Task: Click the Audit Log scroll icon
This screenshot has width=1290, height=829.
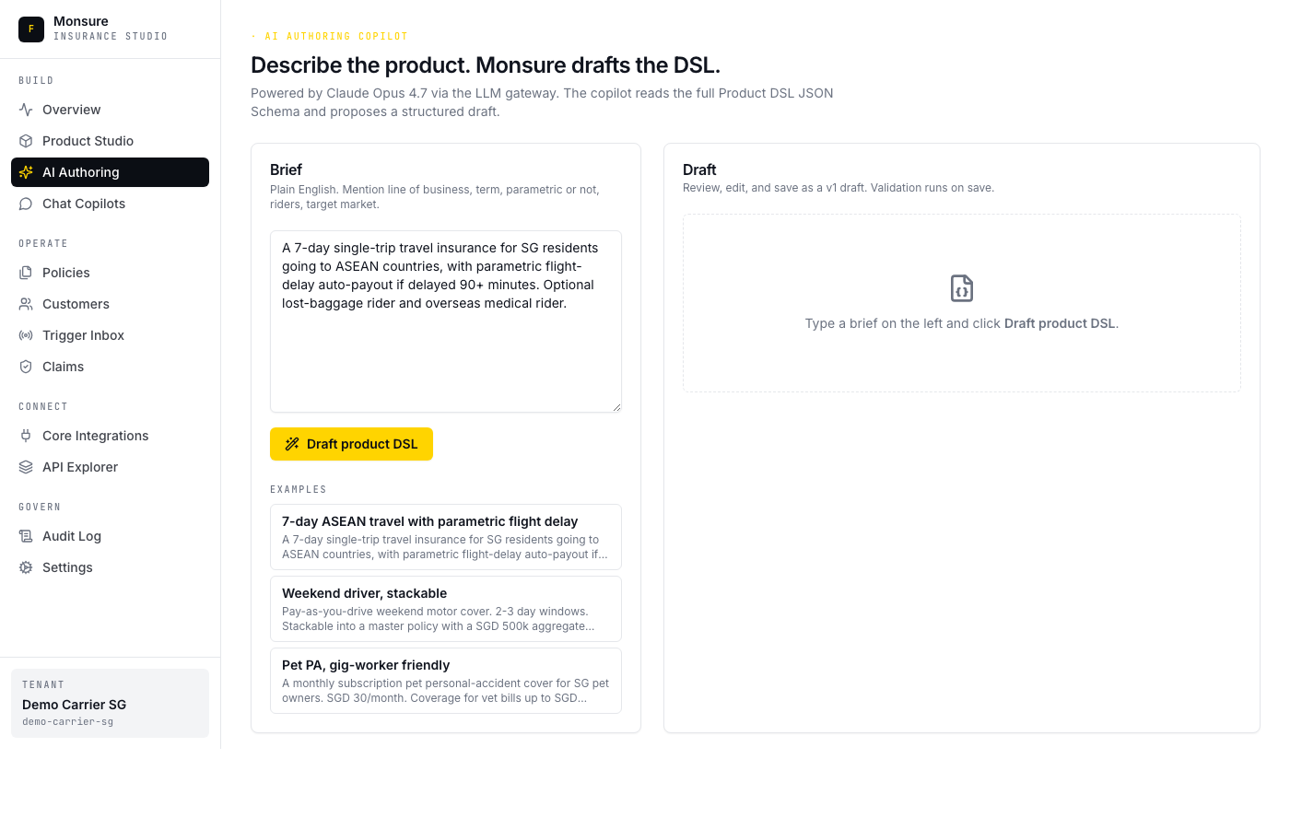Action: coord(26,536)
